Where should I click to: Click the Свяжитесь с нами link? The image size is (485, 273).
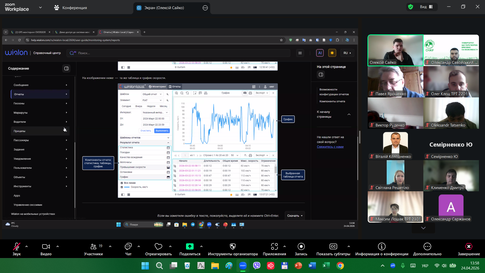coord(330,147)
